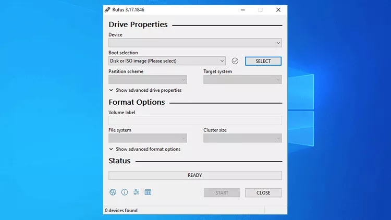
Task: Click the Rufus title bar USB icon
Action: 107,10
